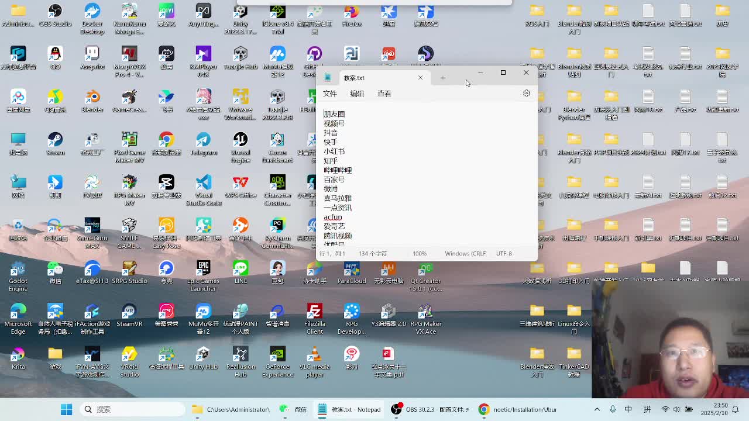Select the VLC media player icon
This screenshot has height=421, width=749.
pos(314,361)
